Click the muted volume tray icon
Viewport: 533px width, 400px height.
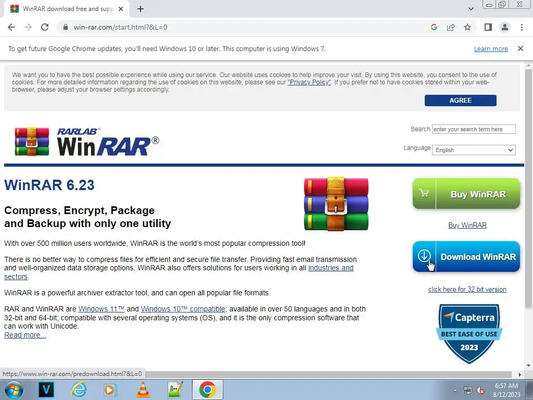[x=480, y=391]
